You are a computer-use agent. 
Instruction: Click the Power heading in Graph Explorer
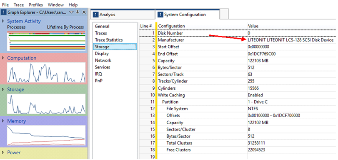pyautogui.click(x=14, y=153)
